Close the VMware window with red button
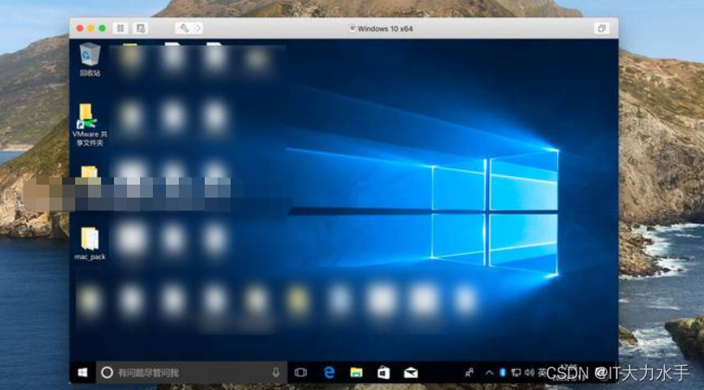Screen dimensions: 704x390 click(80, 28)
